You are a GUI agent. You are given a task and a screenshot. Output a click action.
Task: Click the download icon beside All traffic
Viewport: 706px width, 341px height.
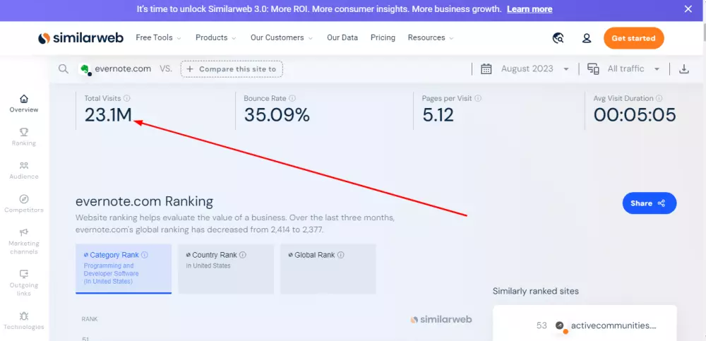[683, 68]
